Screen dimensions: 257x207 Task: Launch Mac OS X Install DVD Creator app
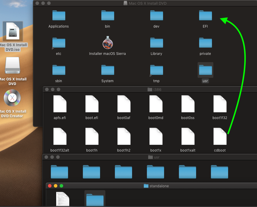pos(12,98)
